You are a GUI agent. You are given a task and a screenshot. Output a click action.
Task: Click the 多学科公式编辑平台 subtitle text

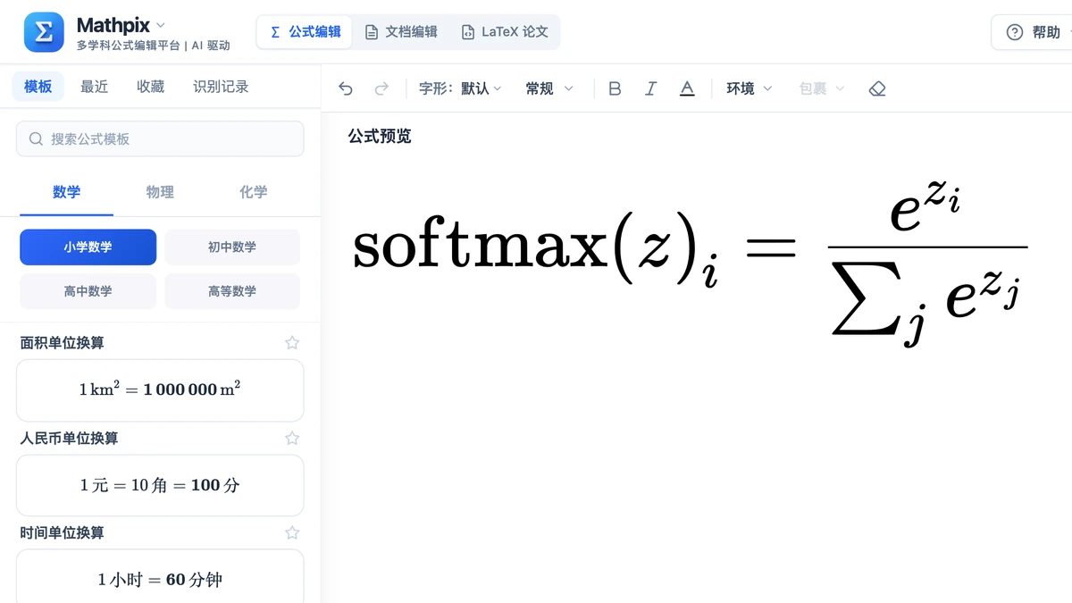tap(129, 46)
